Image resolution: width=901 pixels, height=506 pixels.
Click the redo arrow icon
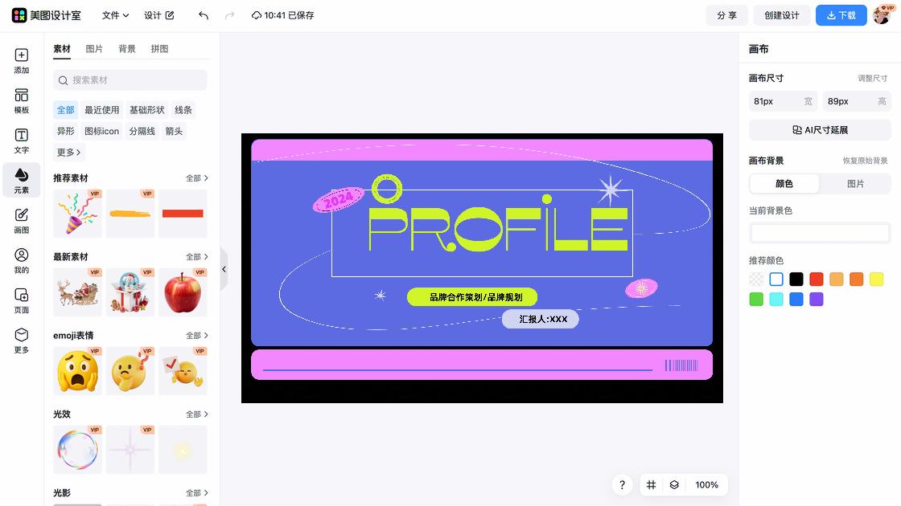(x=229, y=15)
